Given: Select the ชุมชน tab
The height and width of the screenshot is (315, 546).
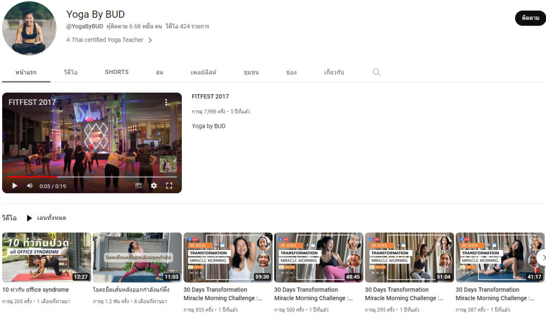Looking at the screenshot, I should 251,72.
